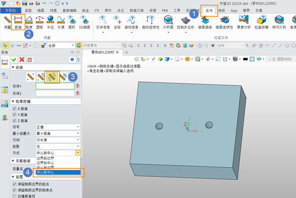Toggle the Y 距离 checkbox
This screenshot has height=198, width=296.
[14, 115]
